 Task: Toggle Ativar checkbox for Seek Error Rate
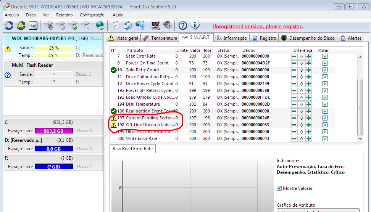click(x=325, y=56)
